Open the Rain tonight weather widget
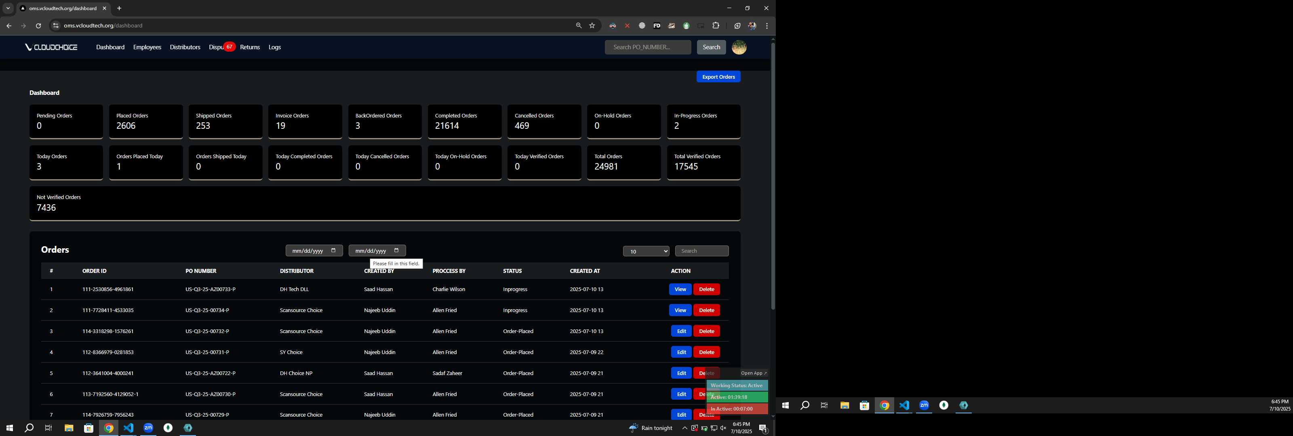This screenshot has width=1293, height=436. [x=651, y=428]
